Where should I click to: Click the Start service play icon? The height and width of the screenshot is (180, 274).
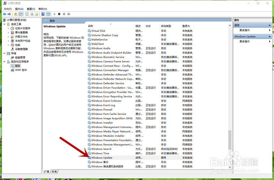pyautogui.click(x=54, y=14)
